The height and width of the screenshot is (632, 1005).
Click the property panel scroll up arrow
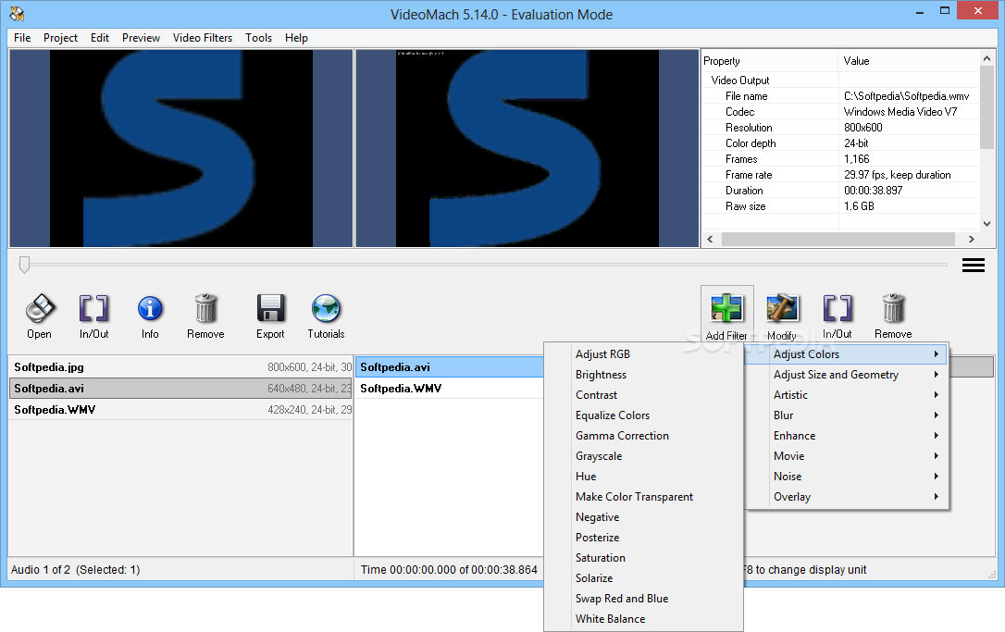[x=987, y=57]
